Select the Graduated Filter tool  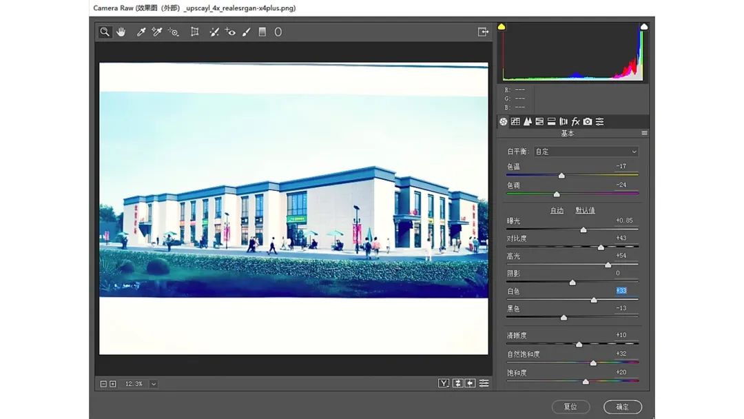262,32
